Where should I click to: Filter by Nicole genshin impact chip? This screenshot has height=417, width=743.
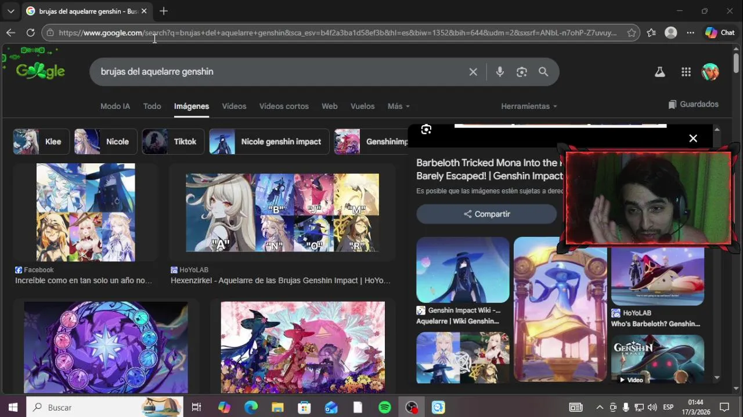pos(269,142)
